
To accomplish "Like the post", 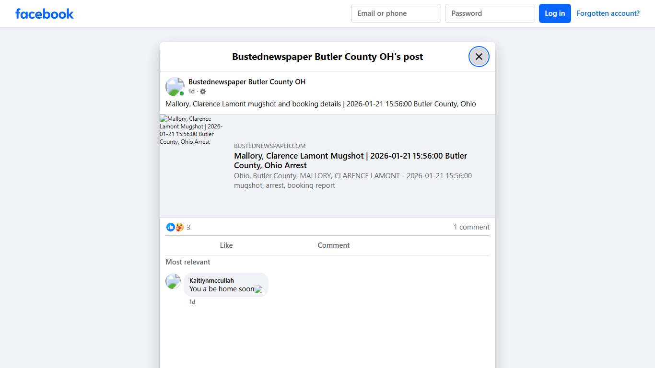I will click(226, 245).
